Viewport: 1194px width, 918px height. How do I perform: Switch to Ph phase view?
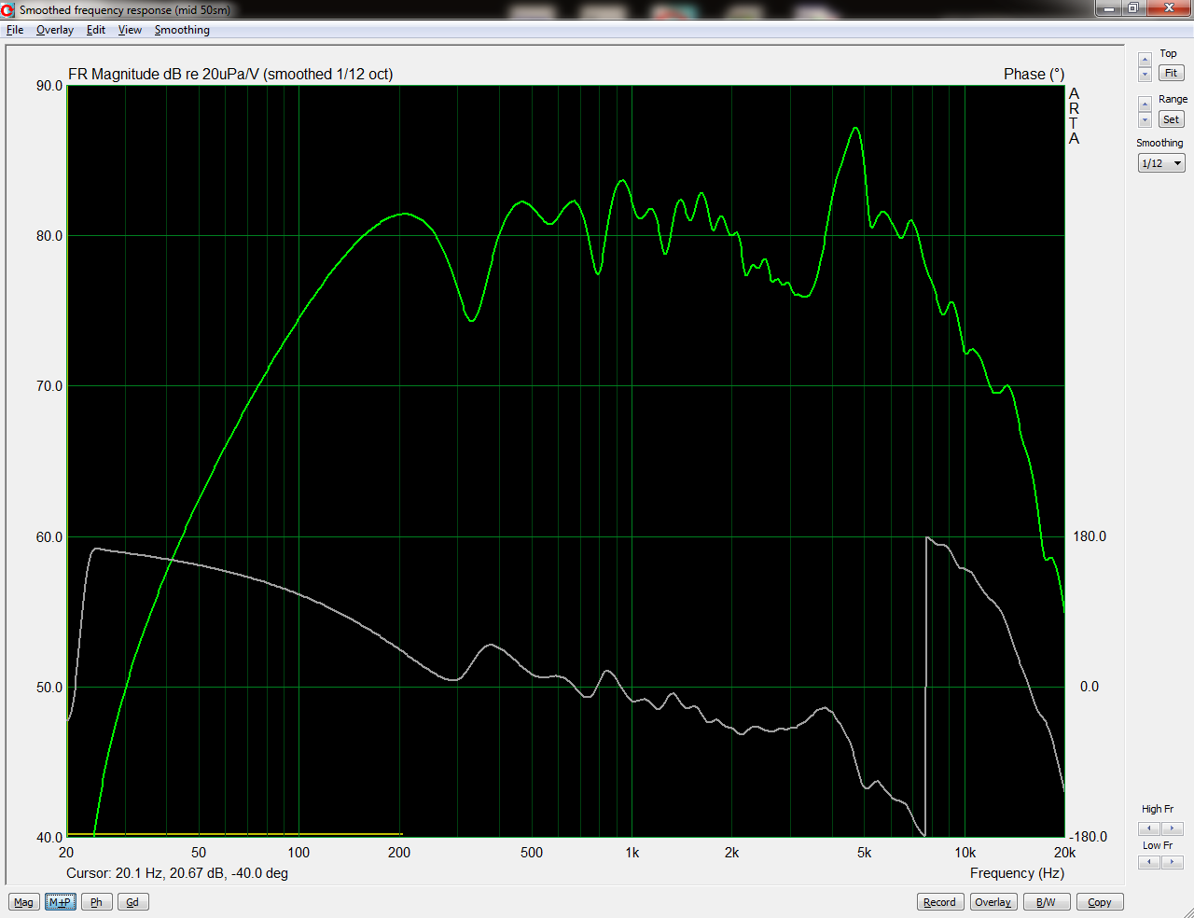(96, 902)
